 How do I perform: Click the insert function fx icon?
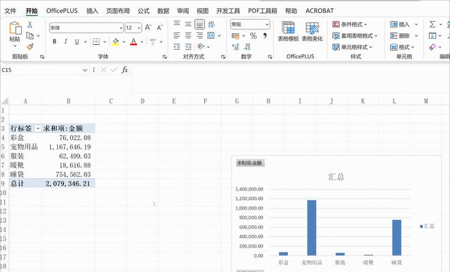tap(125, 70)
